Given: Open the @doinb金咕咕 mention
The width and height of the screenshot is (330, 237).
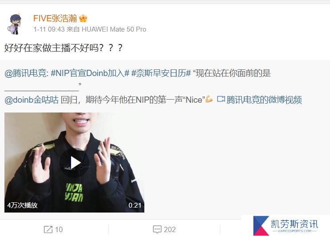Looking at the screenshot, I should pyautogui.click(x=32, y=100).
